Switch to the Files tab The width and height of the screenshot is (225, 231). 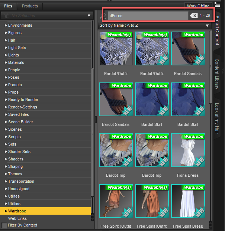(x=8, y=6)
